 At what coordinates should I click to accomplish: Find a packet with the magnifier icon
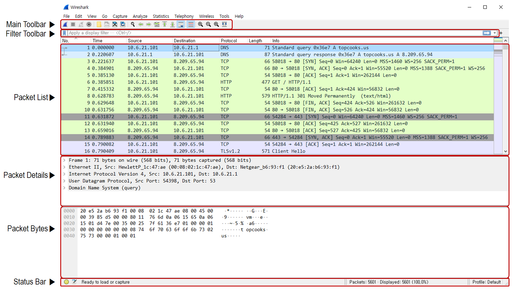coord(132,25)
